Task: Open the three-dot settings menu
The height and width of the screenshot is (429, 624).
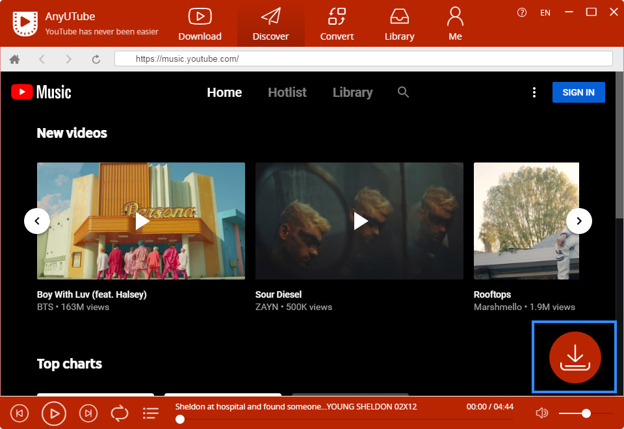Action: click(x=534, y=92)
